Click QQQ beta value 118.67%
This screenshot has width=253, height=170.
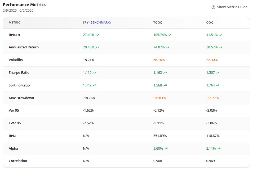(x=213, y=136)
